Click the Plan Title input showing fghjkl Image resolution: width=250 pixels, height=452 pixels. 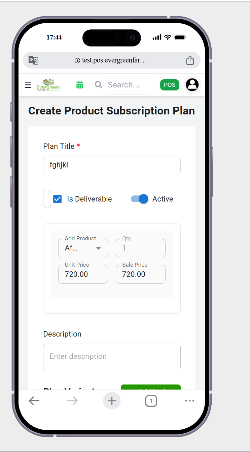coord(112,165)
